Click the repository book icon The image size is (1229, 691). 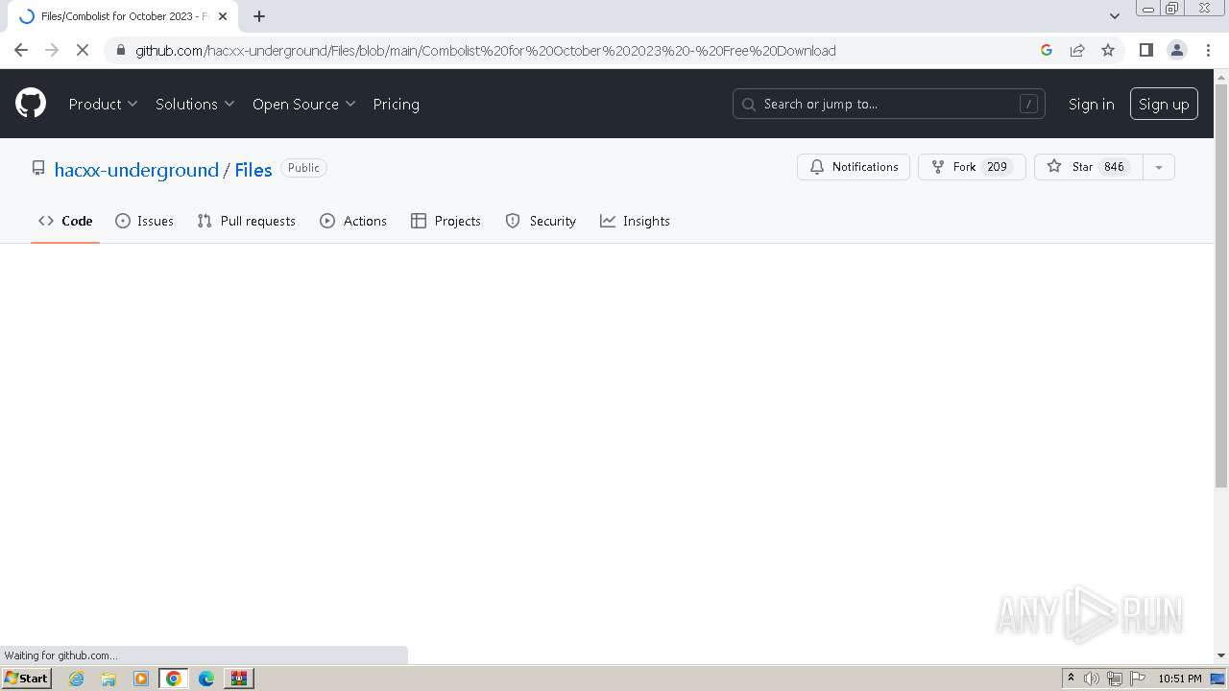(38, 168)
